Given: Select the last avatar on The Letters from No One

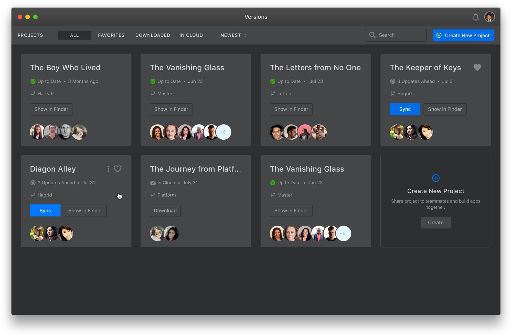Looking at the screenshot, I should (x=319, y=132).
